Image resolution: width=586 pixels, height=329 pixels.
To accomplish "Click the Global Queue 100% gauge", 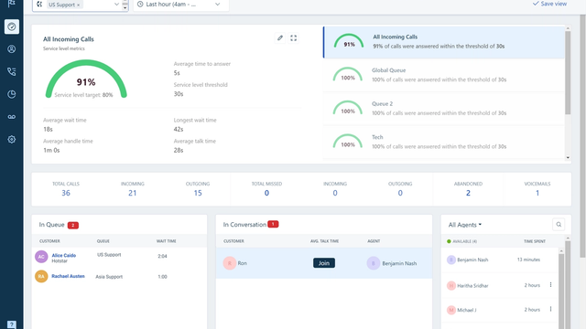I will (348, 74).
